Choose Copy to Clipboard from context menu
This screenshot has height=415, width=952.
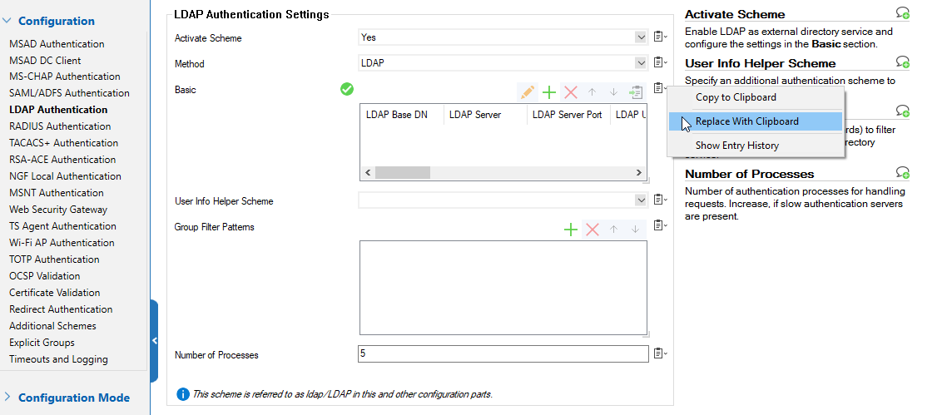(736, 96)
